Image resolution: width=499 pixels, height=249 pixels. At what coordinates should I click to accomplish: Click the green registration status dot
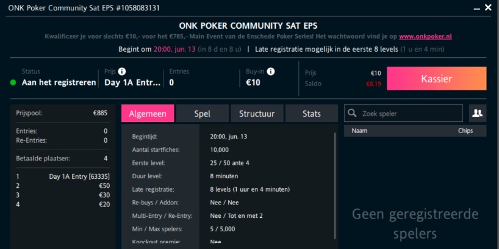(13, 82)
